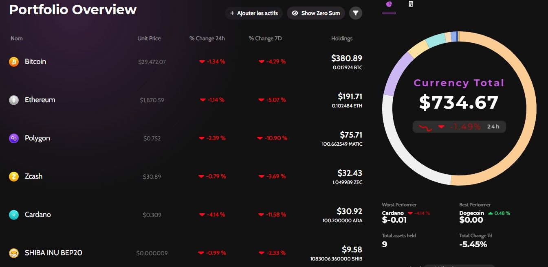Click the SHIBA INU BEP20 icon
The width and height of the screenshot is (548, 267).
[x=14, y=253]
